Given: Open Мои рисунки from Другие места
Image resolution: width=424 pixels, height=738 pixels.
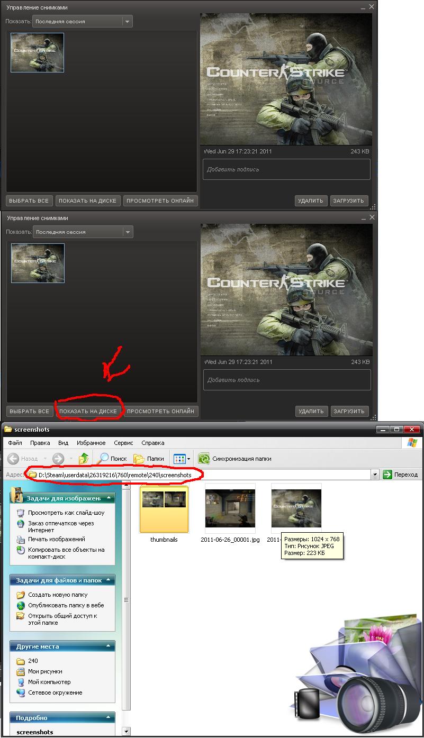Looking at the screenshot, I should click(x=45, y=671).
